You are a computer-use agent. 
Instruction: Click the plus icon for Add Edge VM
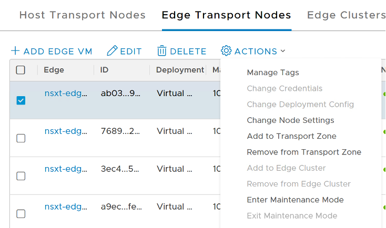[x=15, y=51]
